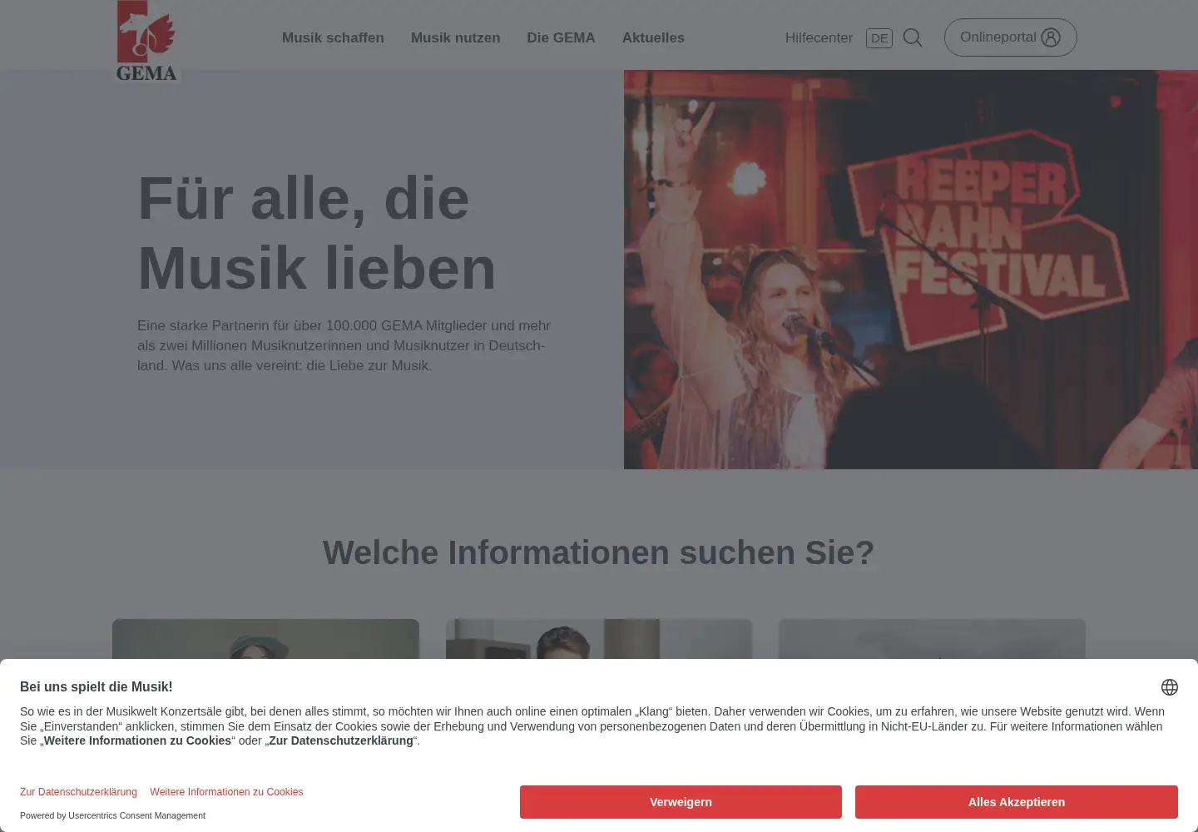Screen dimensions: 1198x832
Task: Open the card showing a person in a green cap
Action: click(265, 639)
